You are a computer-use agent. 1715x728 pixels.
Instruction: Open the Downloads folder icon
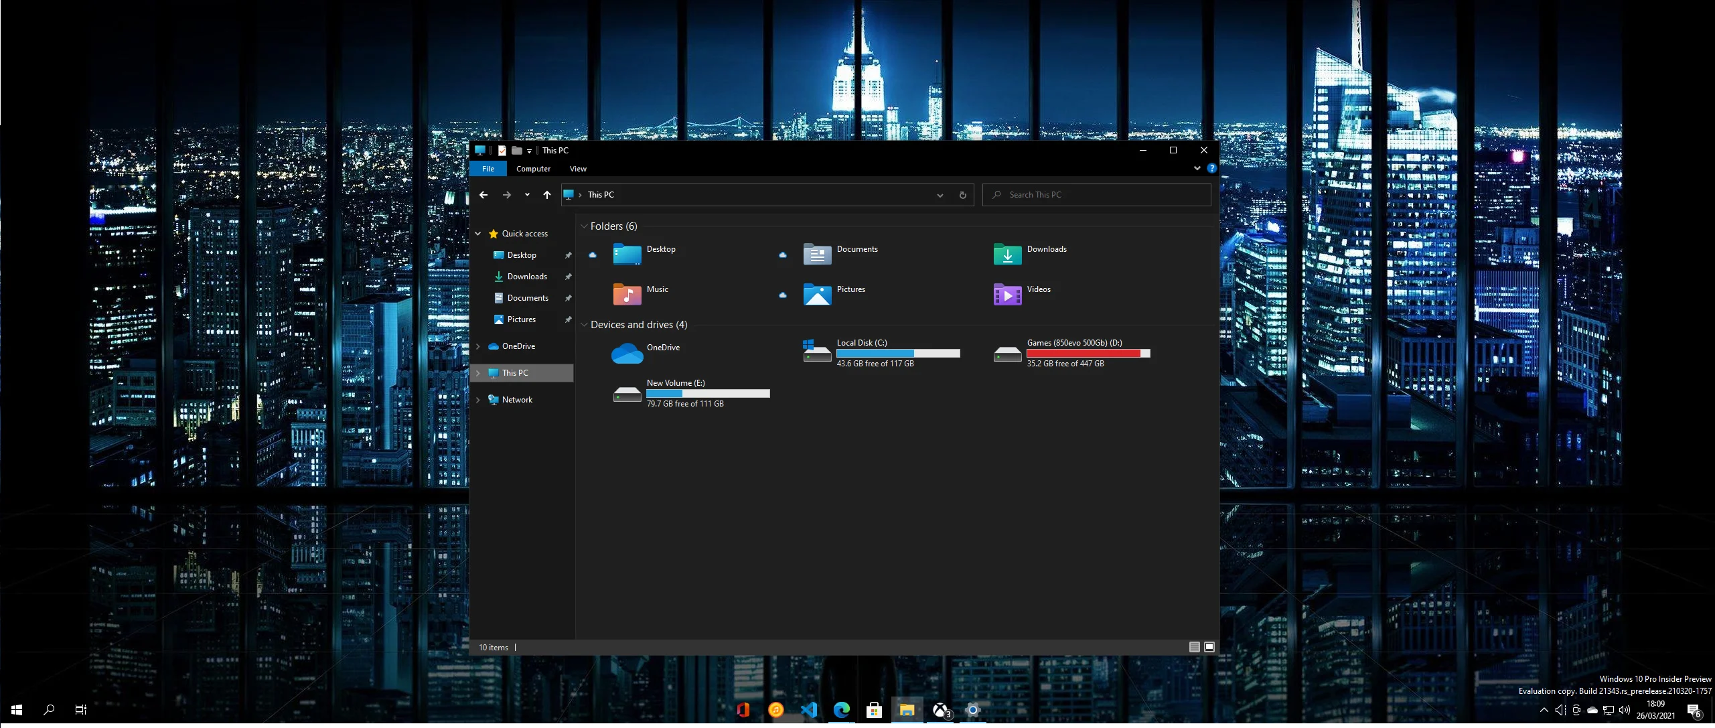(x=1007, y=254)
